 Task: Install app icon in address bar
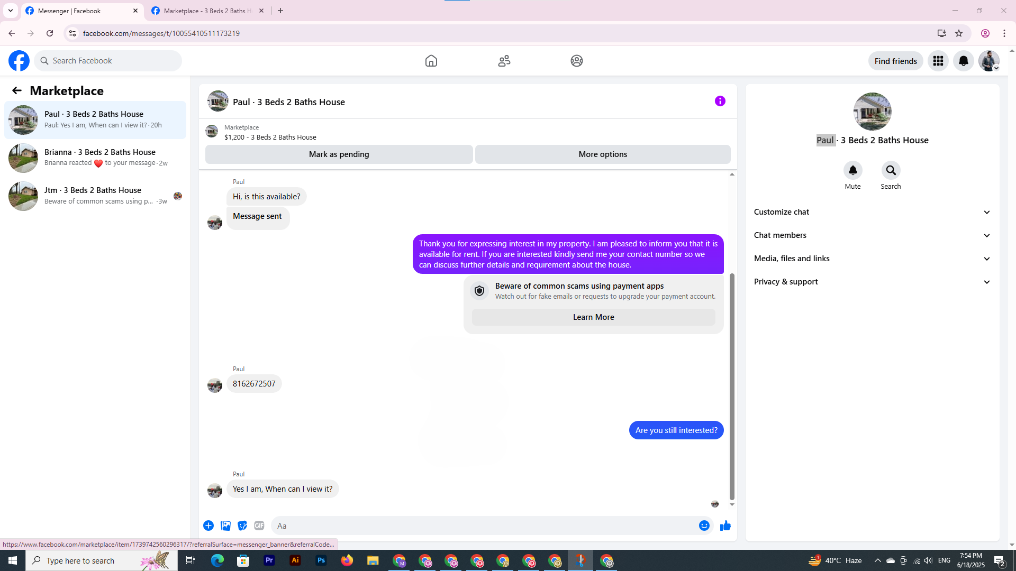(942, 33)
